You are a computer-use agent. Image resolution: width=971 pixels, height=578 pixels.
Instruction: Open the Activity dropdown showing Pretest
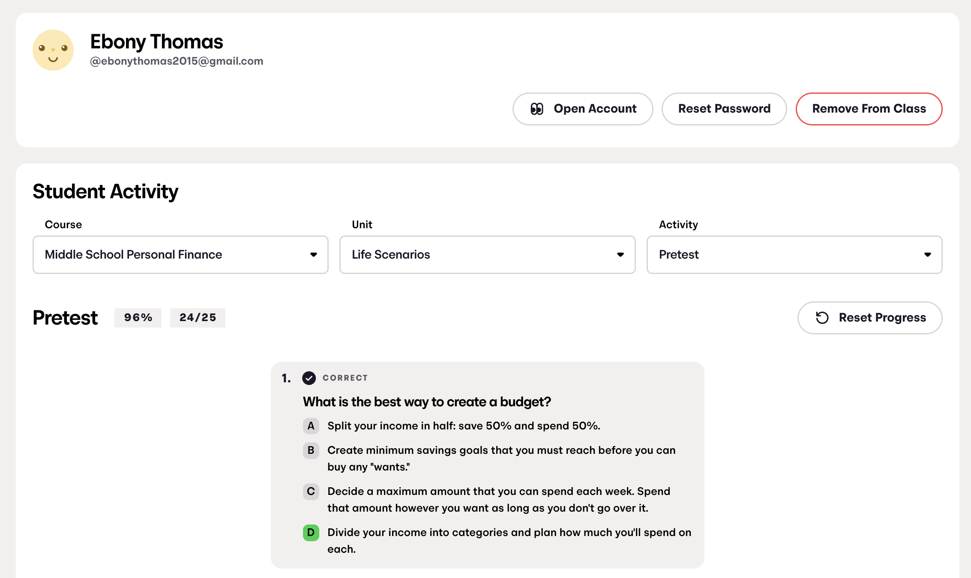794,255
